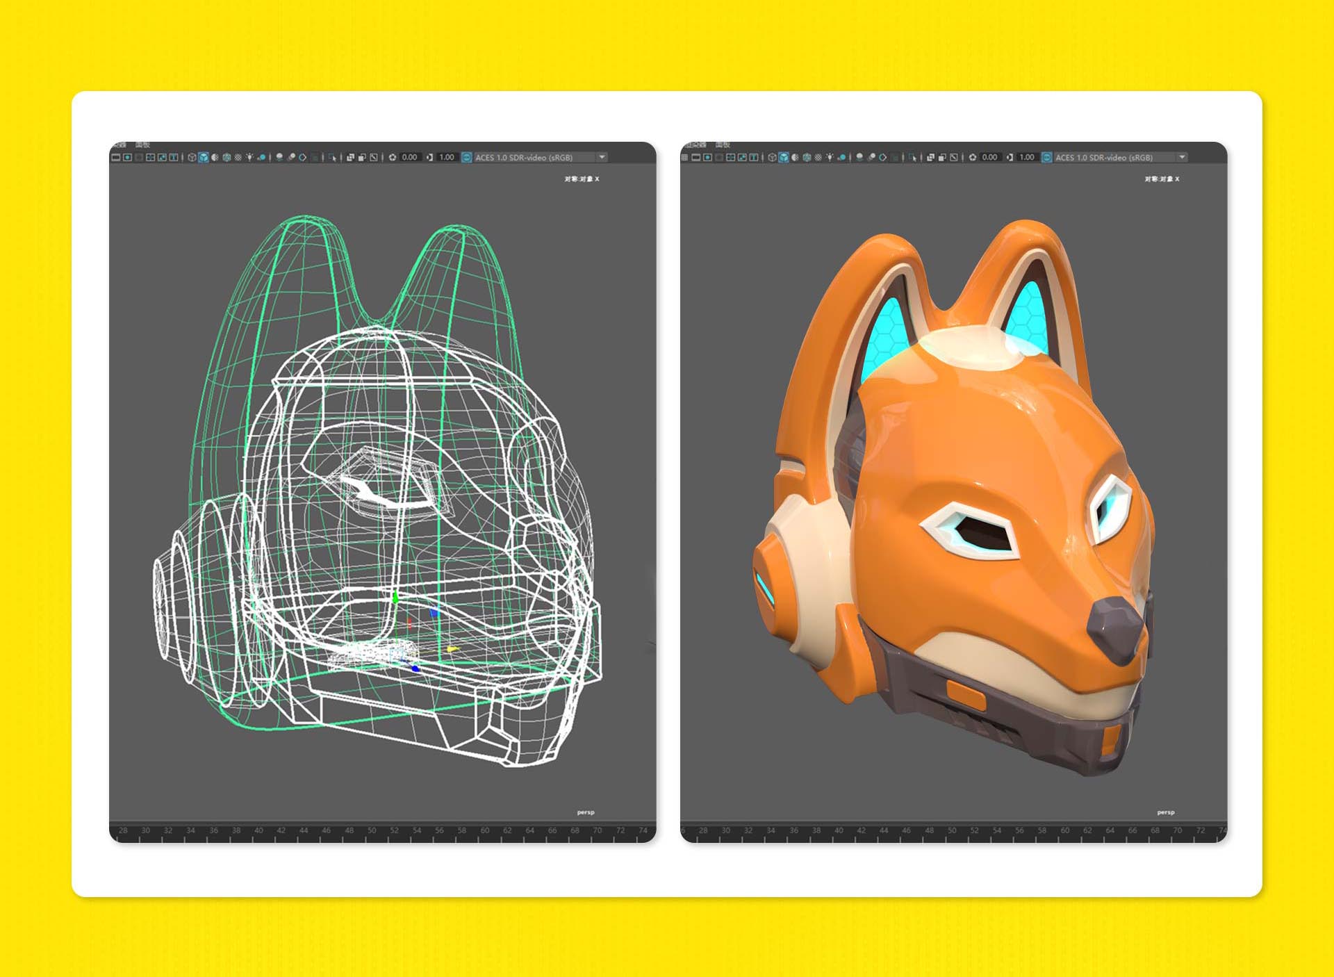
Task: Click gamma 1.00 field in left viewport
Action: (x=447, y=157)
